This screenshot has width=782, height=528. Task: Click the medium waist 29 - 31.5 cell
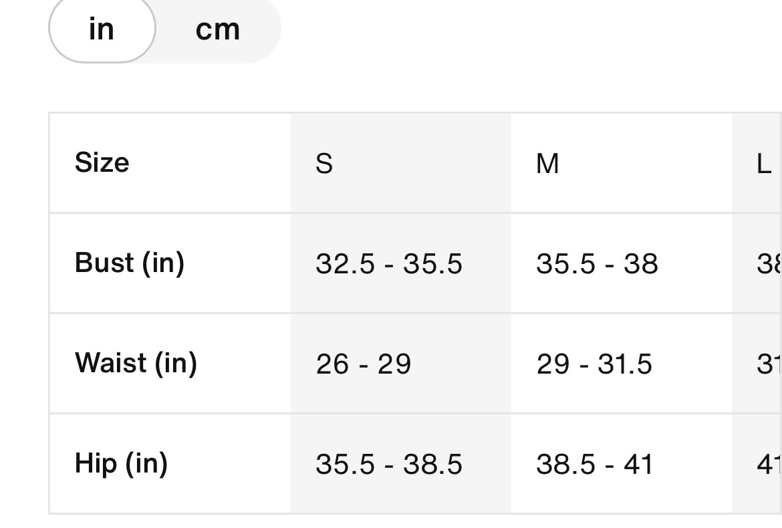[594, 364]
